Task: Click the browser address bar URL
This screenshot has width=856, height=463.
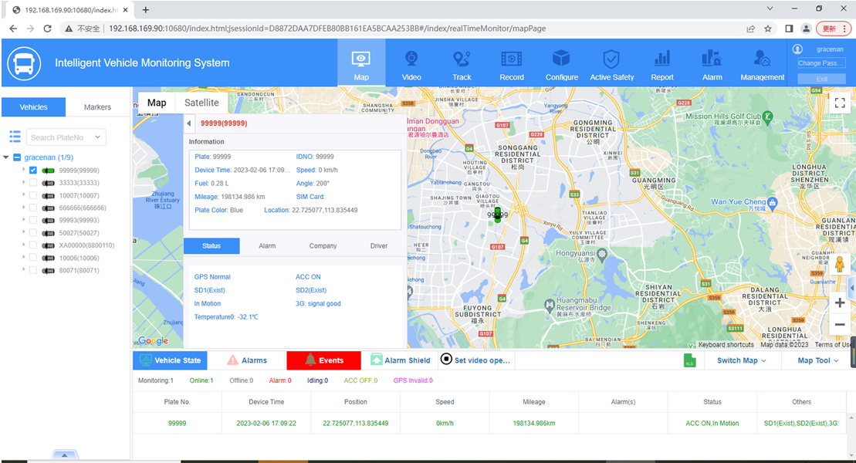Action: click(327, 29)
